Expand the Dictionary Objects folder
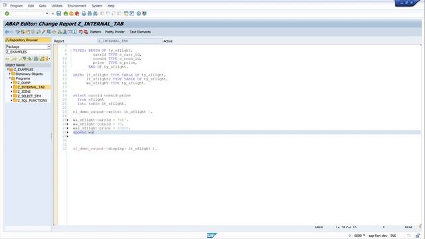This screenshot has height=239, width=425. tap(10, 74)
